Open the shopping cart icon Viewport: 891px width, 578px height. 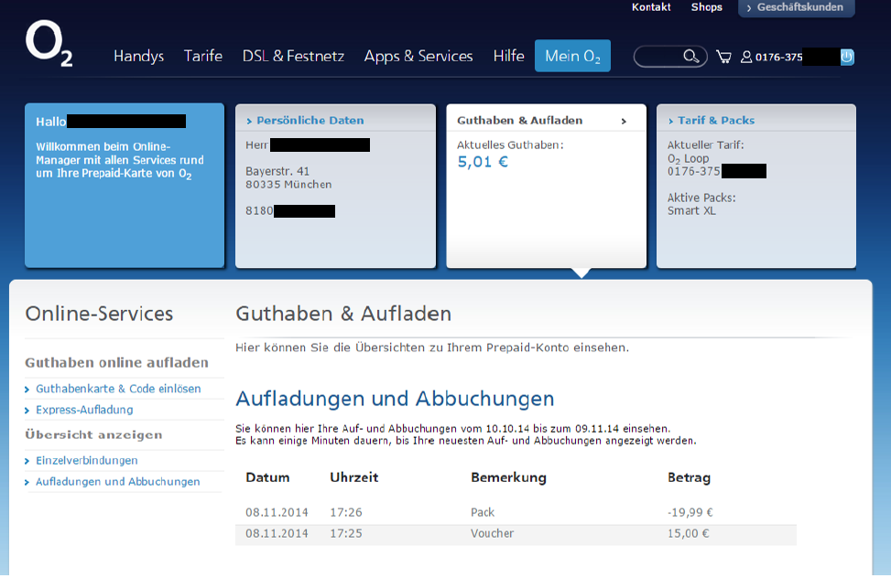coord(724,57)
